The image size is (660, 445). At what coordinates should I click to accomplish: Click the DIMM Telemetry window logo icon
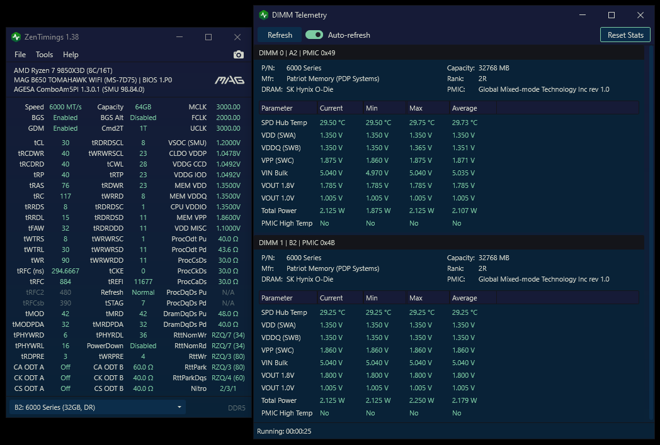tap(263, 15)
